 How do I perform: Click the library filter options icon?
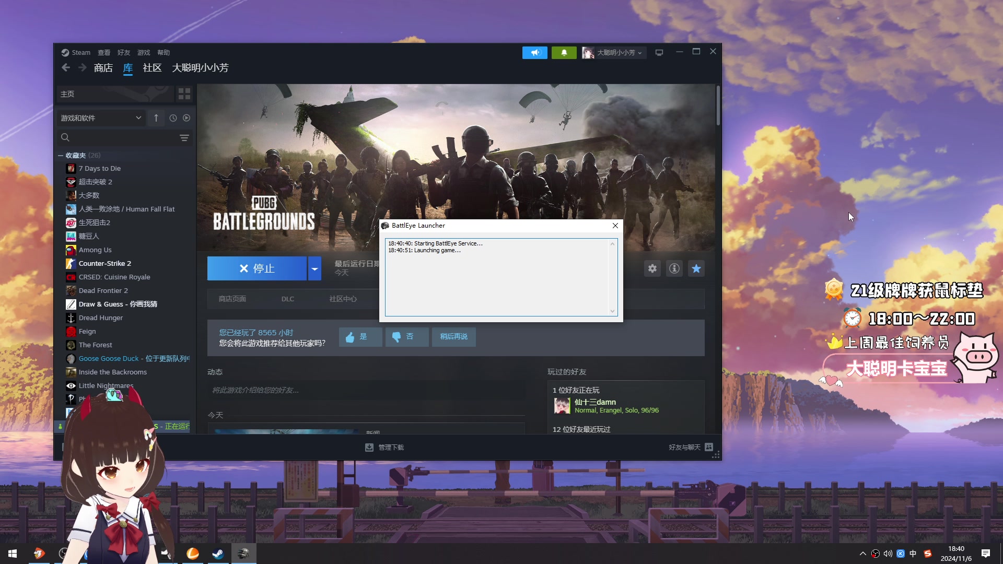184,137
